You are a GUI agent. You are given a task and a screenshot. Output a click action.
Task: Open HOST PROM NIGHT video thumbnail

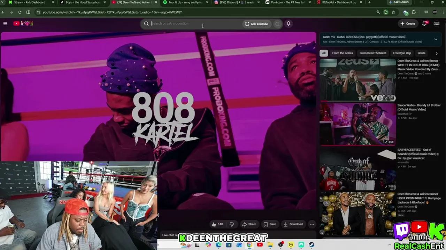(358, 214)
